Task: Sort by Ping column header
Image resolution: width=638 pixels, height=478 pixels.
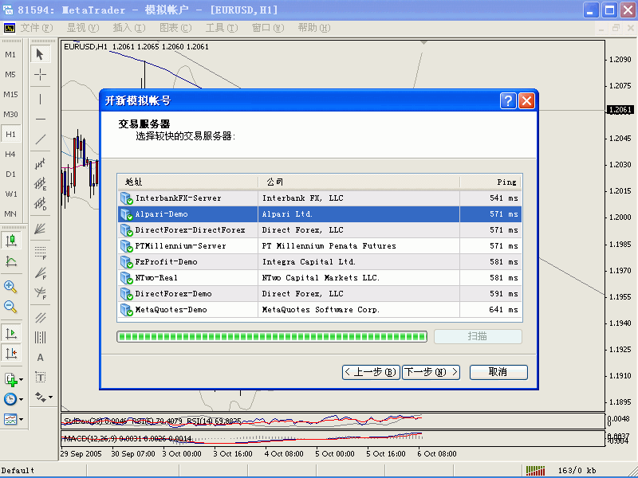Action: (490, 182)
